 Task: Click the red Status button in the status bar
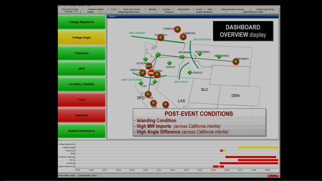pyautogui.click(x=273, y=175)
